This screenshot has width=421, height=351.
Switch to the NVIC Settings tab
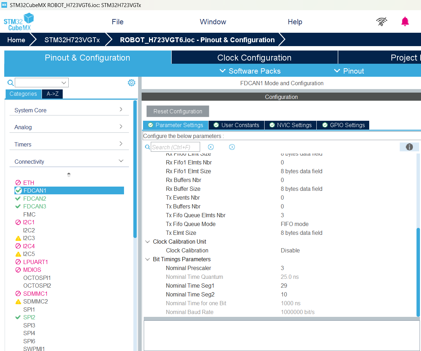point(291,125)
